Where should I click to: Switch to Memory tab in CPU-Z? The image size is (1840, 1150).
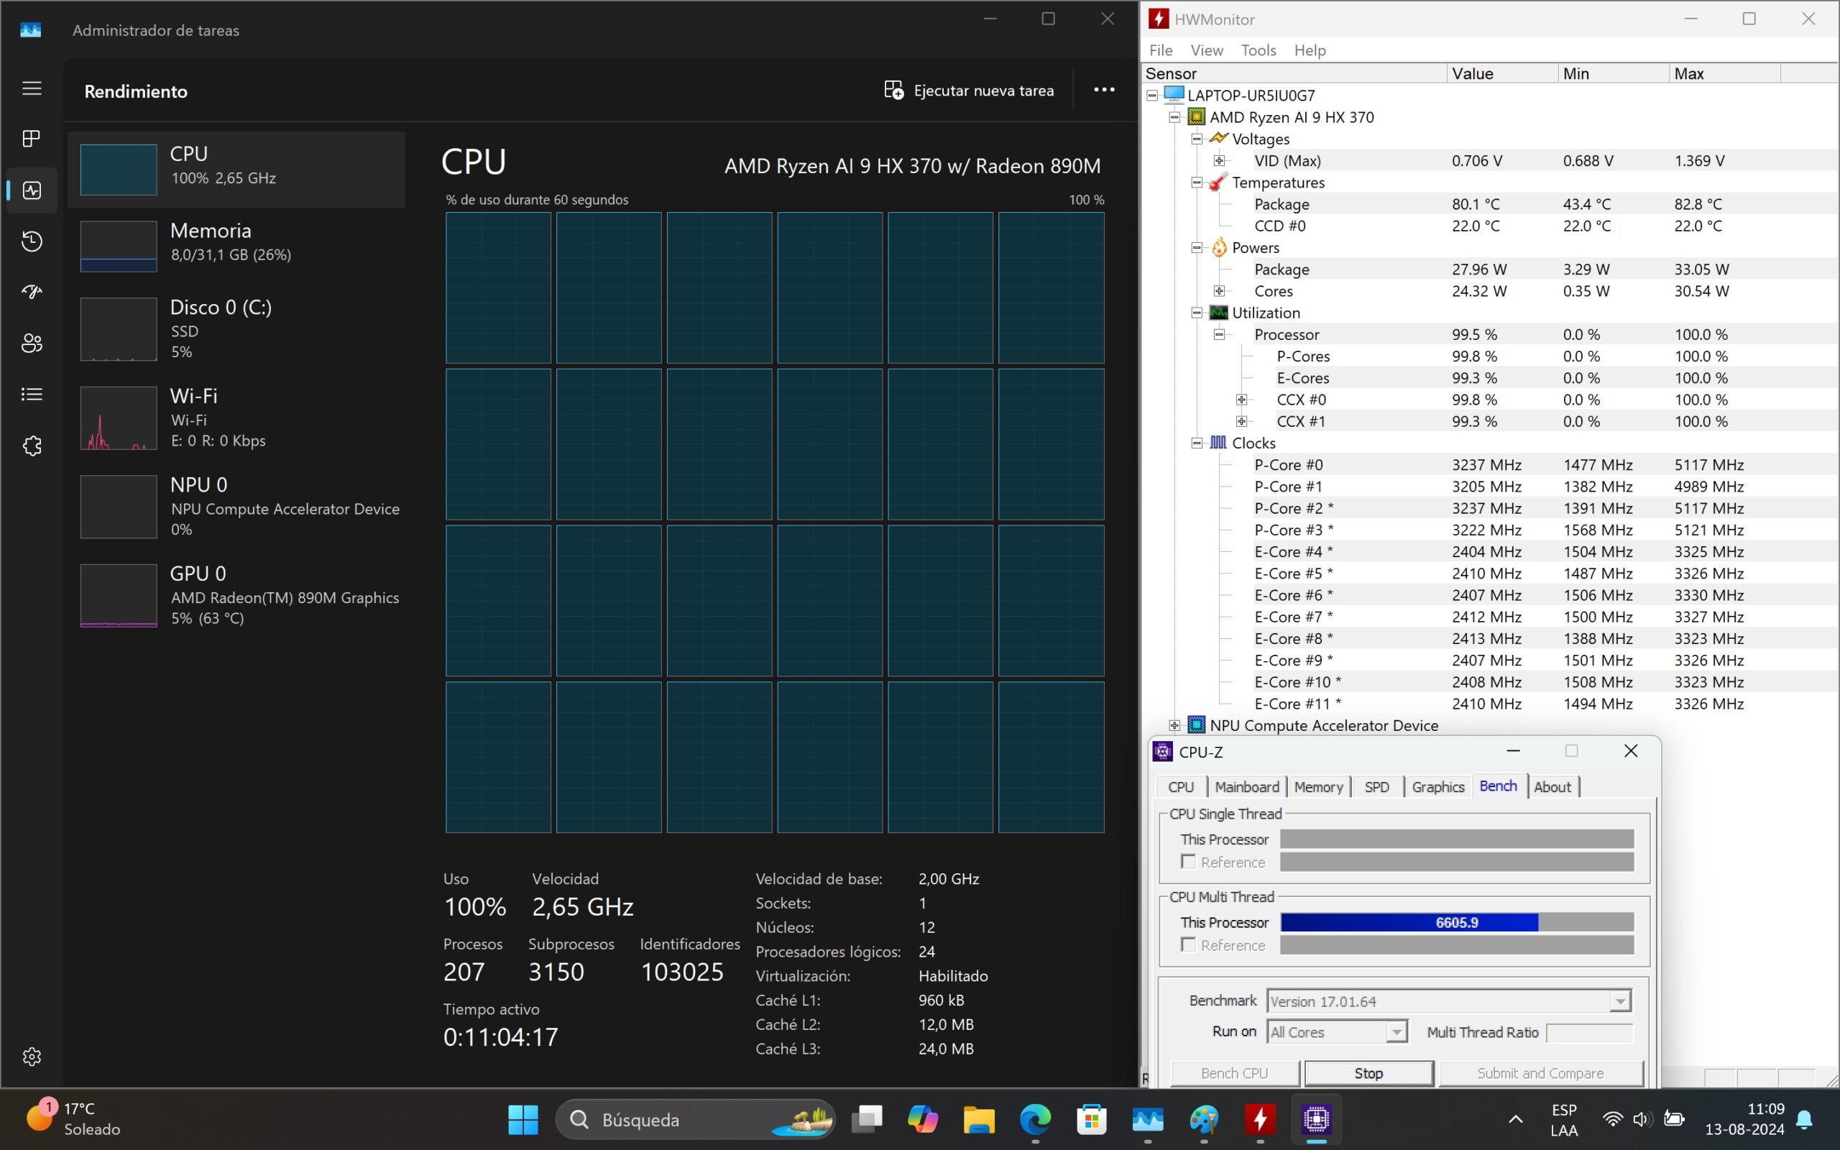pyautogui.click(x=1317, y=787)
